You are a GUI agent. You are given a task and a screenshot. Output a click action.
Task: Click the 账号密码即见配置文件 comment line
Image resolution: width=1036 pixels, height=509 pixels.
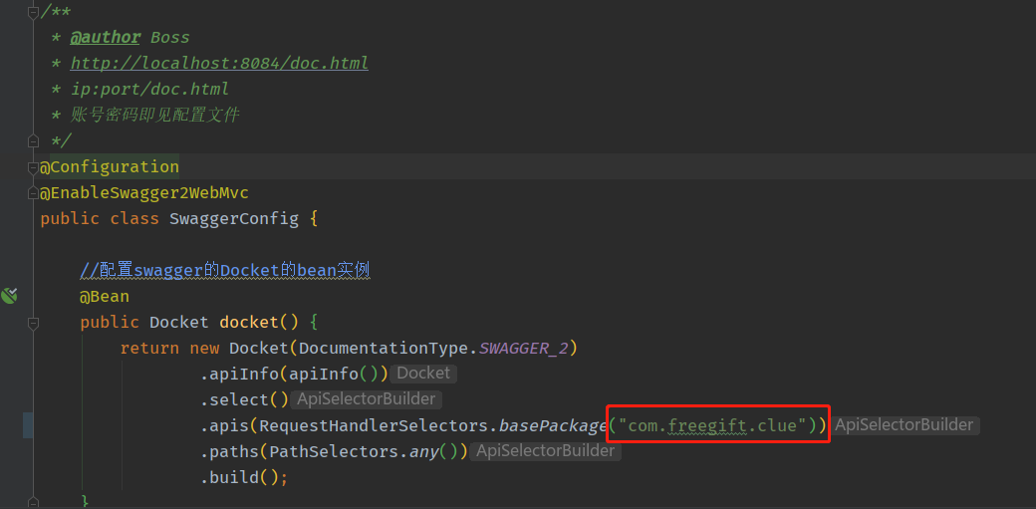coord(154,115)
